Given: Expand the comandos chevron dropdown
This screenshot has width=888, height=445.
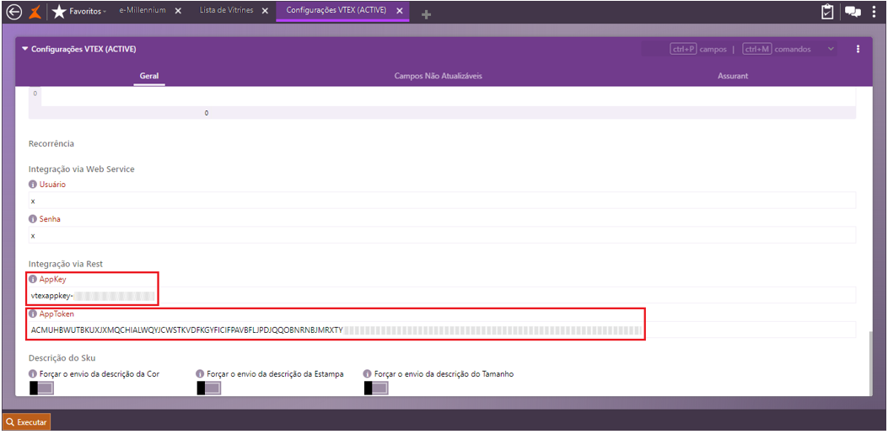Looking at the screenshot, I should click(831, 49).
